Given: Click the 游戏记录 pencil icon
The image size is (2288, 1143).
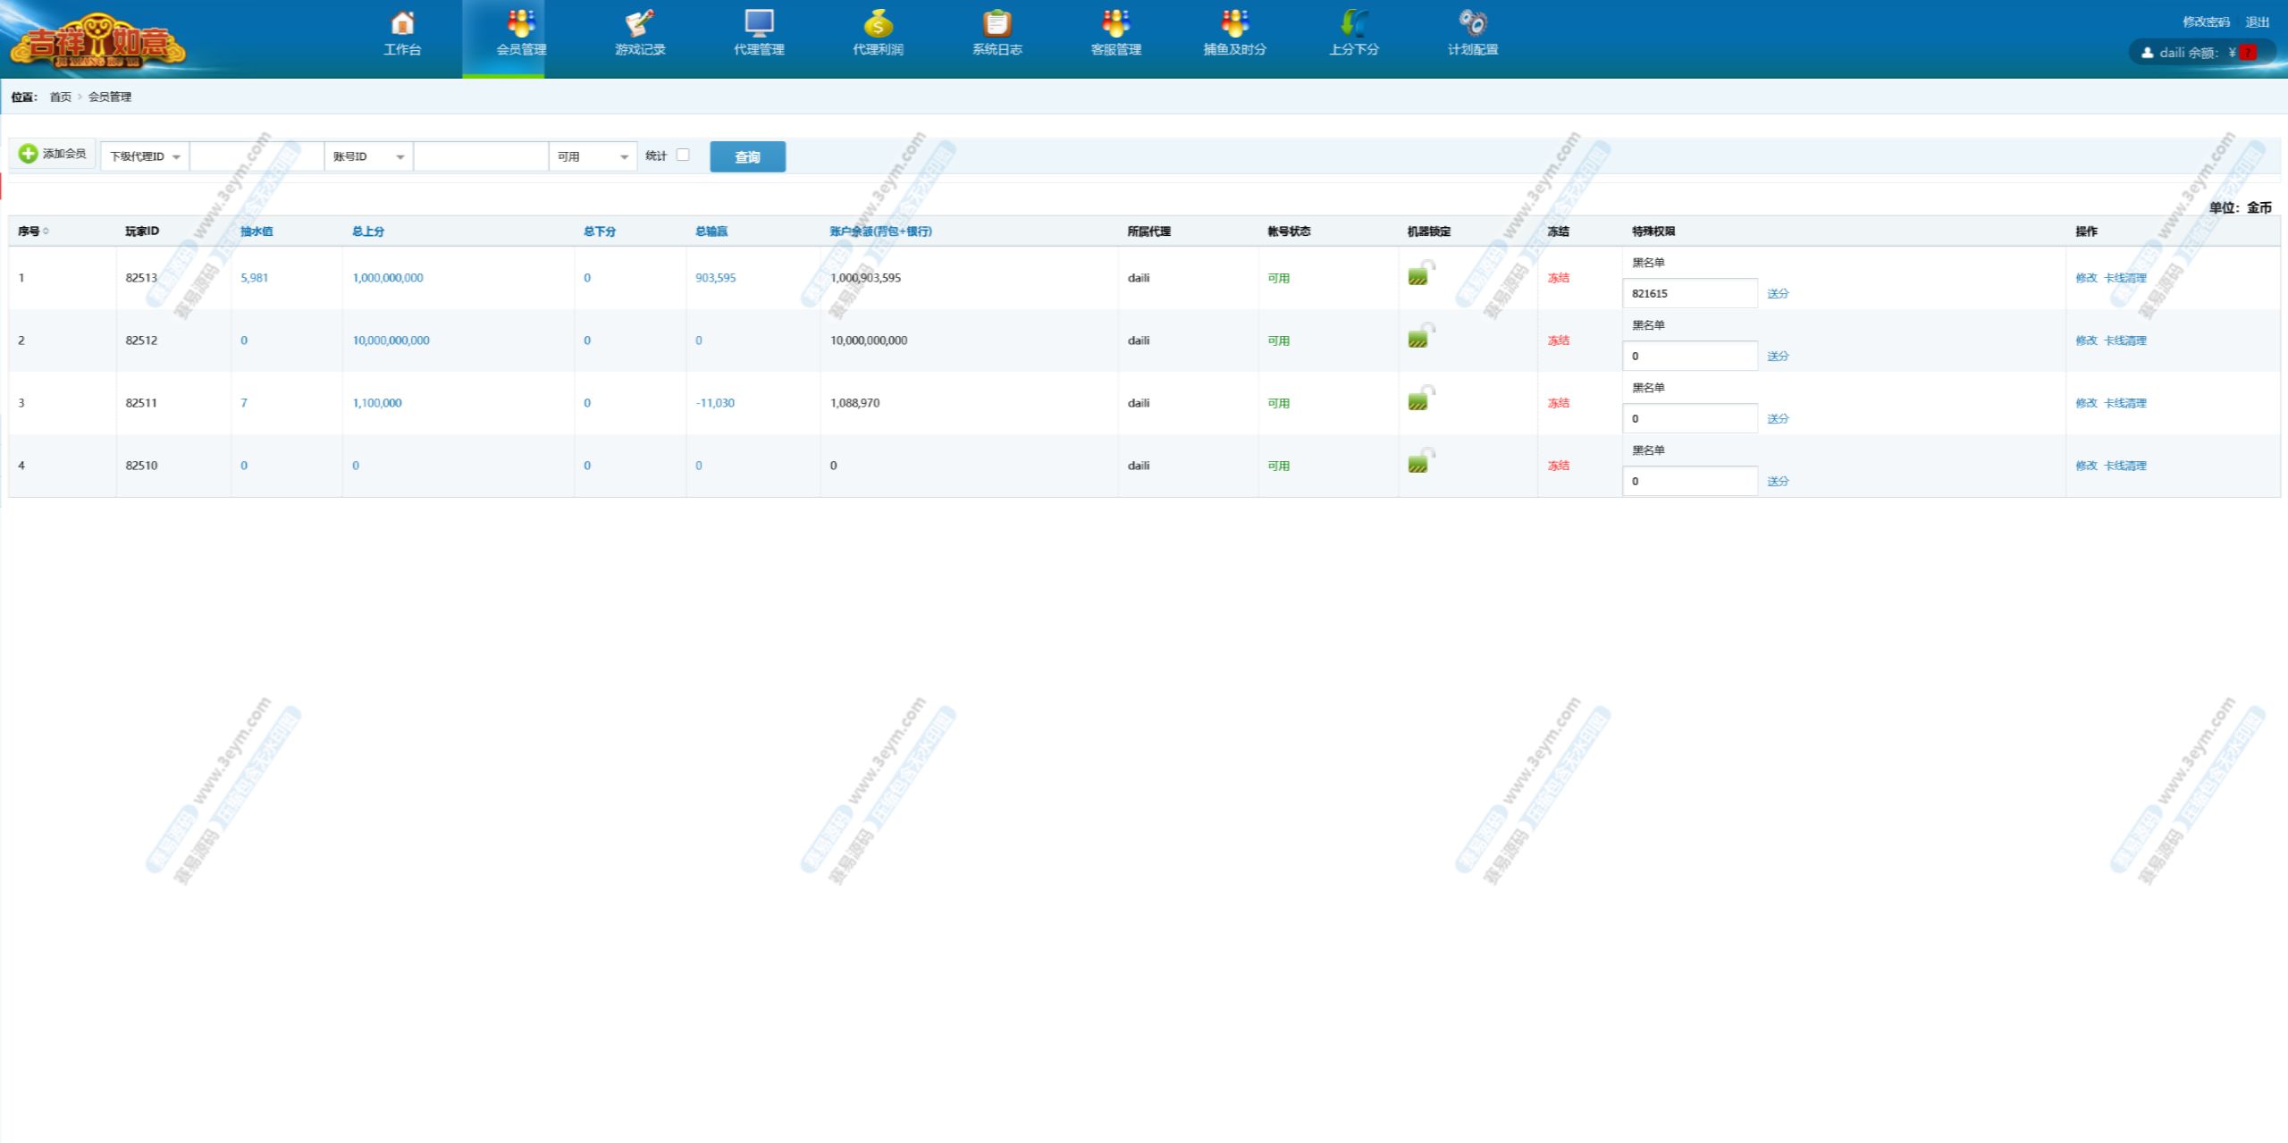Looking at the screenshot, I should click(x=640, y=23).
